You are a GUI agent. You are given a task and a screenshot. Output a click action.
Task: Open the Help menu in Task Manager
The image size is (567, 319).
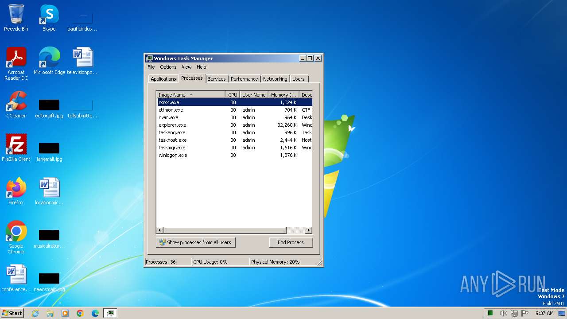point(202,67)
